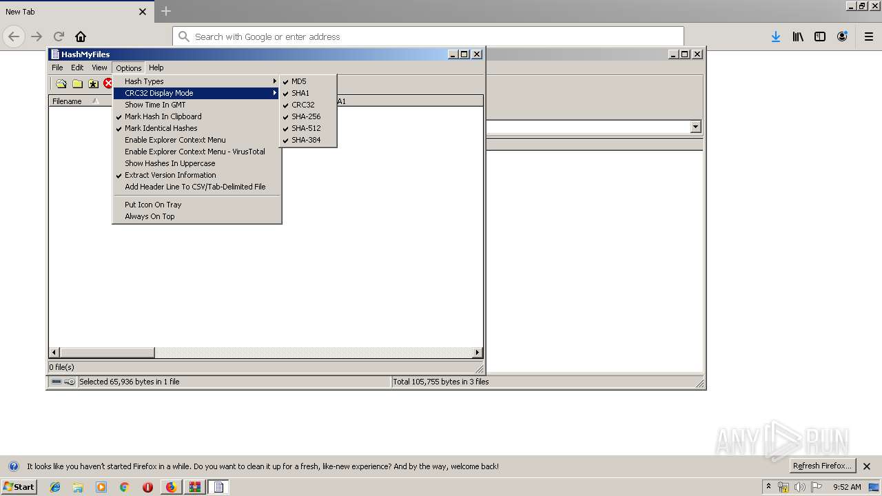Open the Firefox account icon
882x496 pixels.
pyautogui.click(x=842, y=37)
